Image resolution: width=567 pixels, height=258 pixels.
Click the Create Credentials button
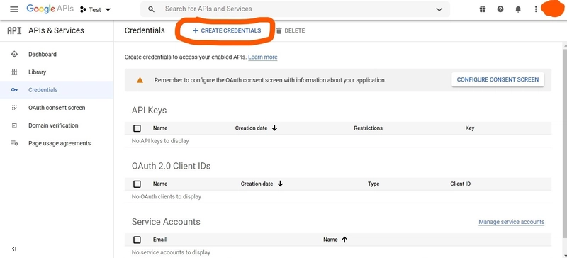pos(227,30)
